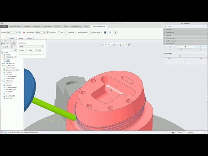The height and width of the screenshot is (156, 208).
Task: Select Material Removal item in the model tree
Action: [x=12, y=70]
